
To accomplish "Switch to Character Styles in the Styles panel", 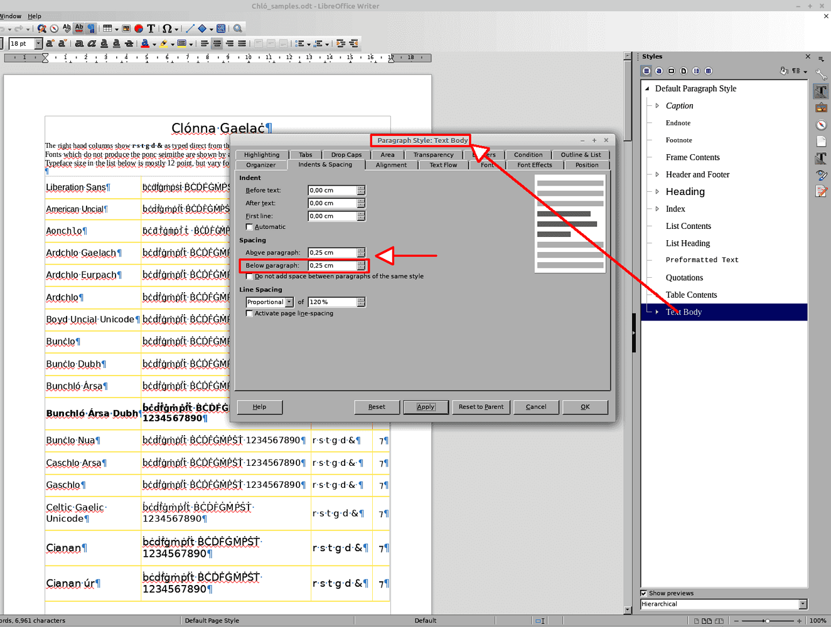I will 659,70.
